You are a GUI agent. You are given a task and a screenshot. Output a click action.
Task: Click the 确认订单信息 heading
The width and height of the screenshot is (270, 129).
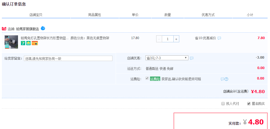(14, 4)
